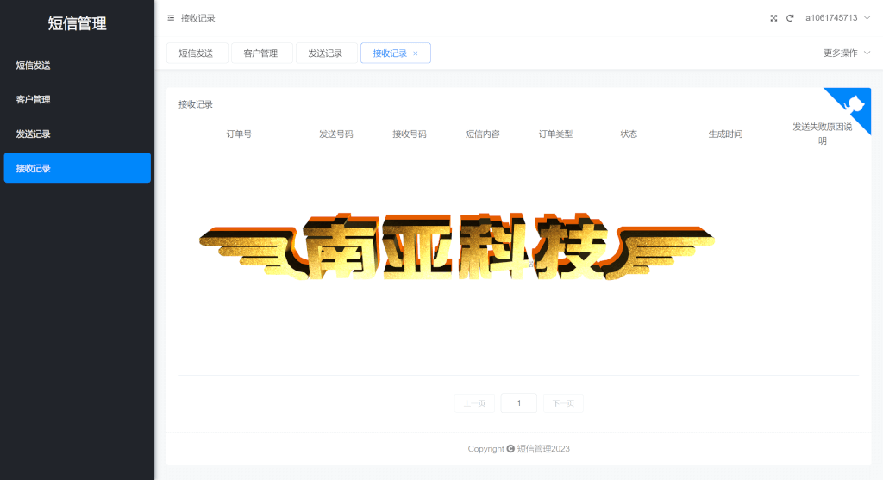This screenshot has height=480, width=883.
Task: Expand the a1061745713 account dropdown
Action: coord(838,18)
